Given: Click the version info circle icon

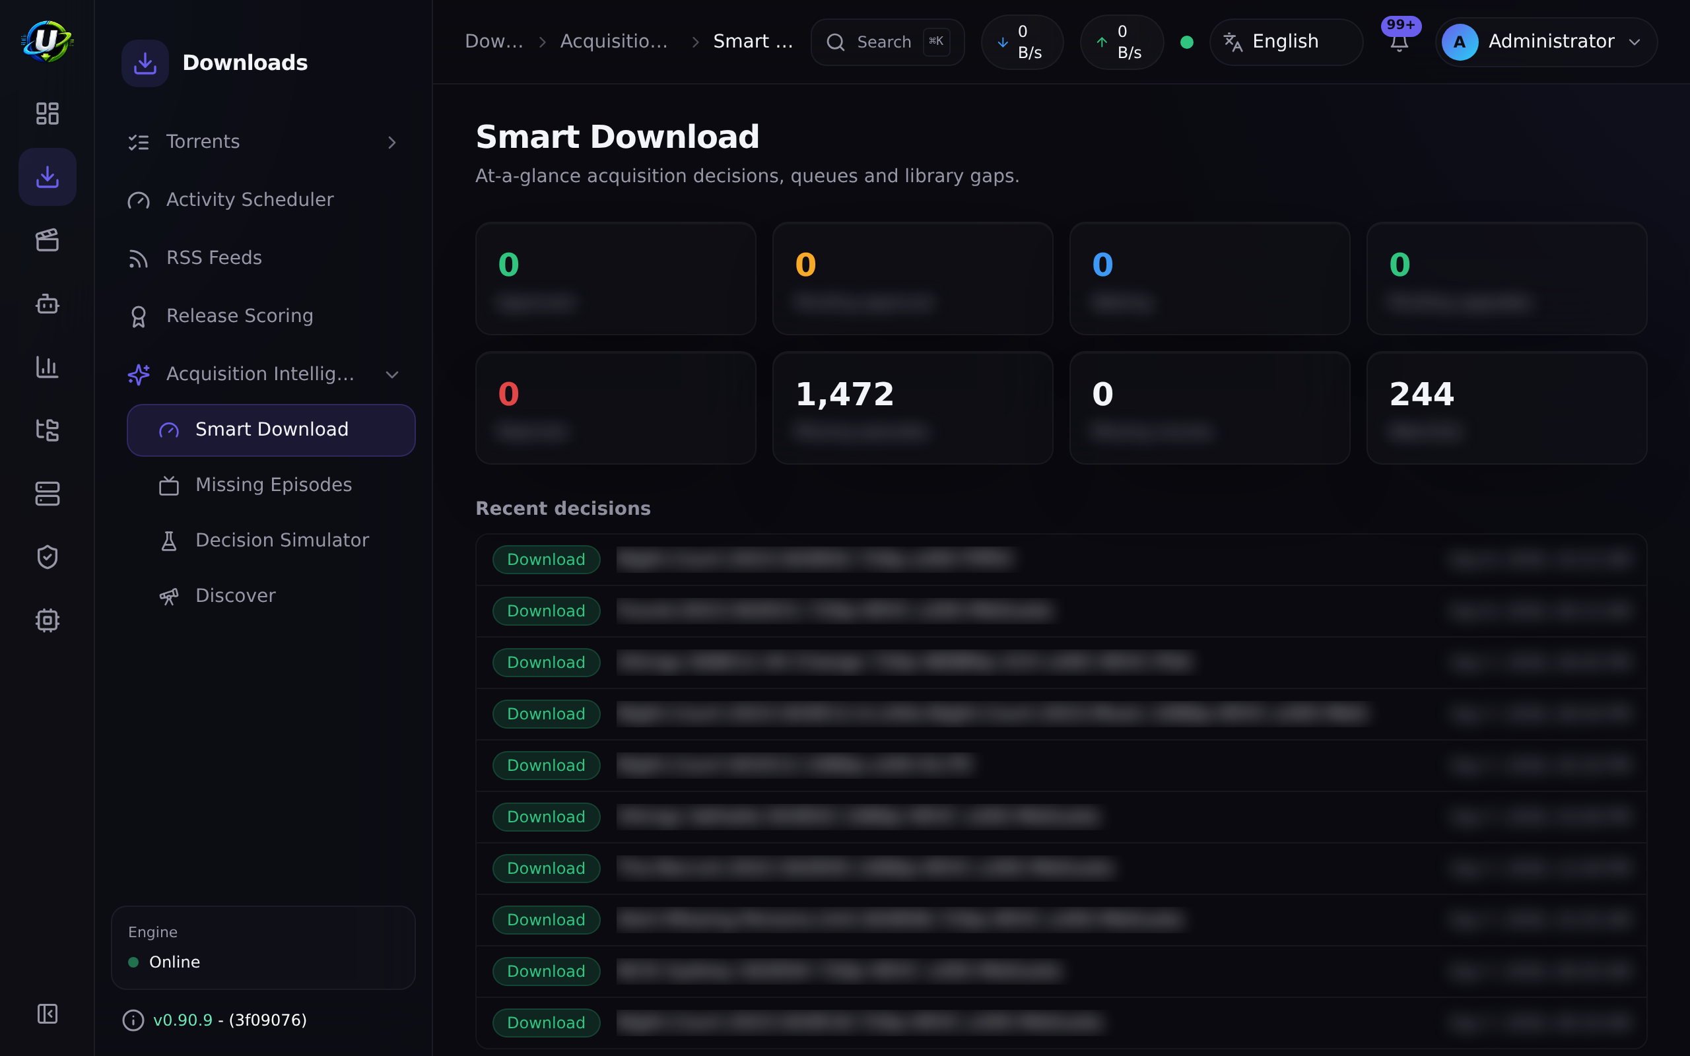Looking at the screenshot, I should point(133,1020).
